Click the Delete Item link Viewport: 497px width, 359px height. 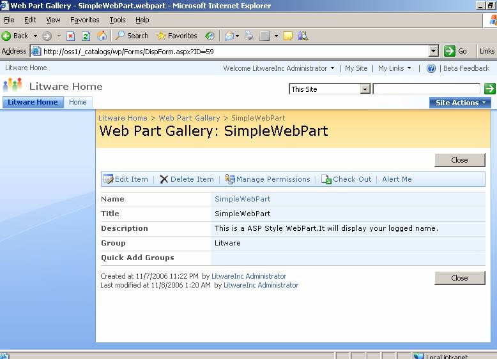click(x=192, y=179)
